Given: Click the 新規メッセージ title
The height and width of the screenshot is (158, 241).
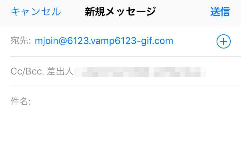Looking at the screenshot, I should [121, 12].
